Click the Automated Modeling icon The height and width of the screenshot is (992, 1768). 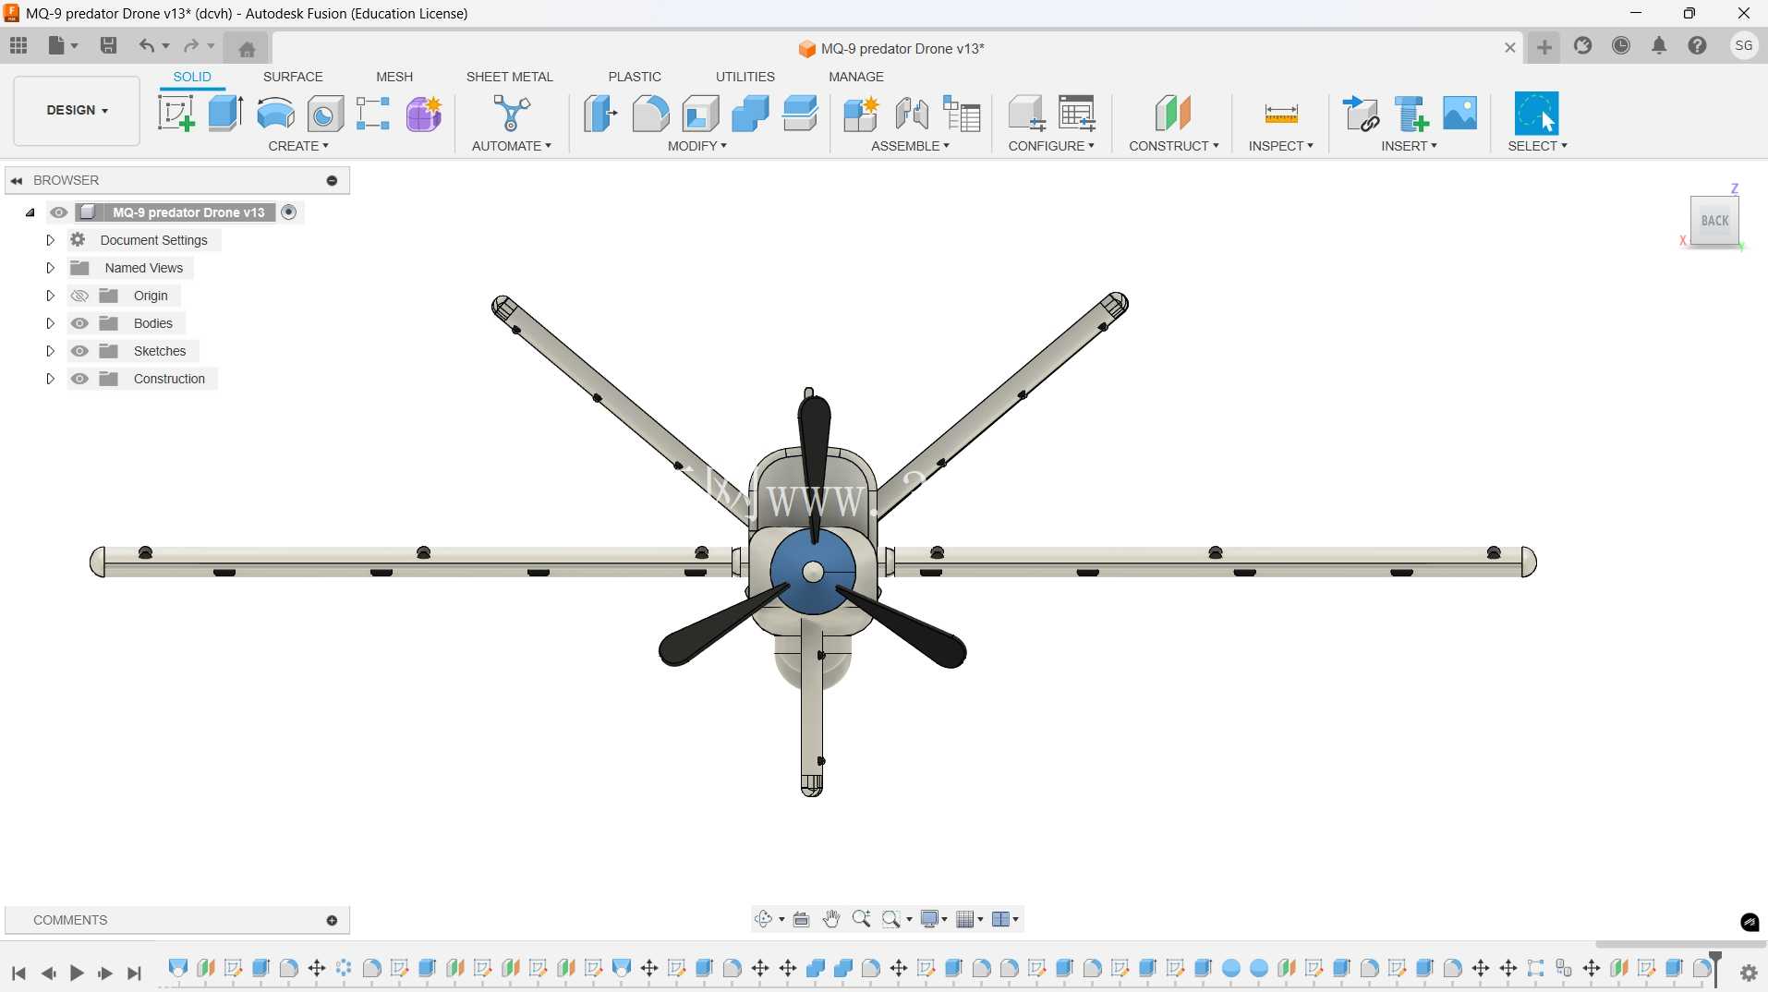tap(511, 114)
